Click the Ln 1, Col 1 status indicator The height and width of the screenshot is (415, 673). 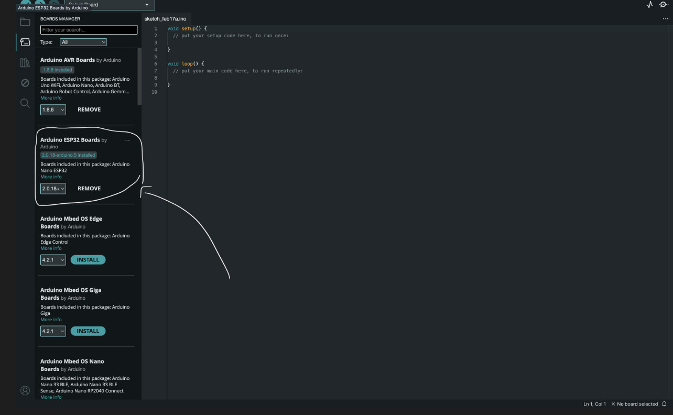[594, 404]
